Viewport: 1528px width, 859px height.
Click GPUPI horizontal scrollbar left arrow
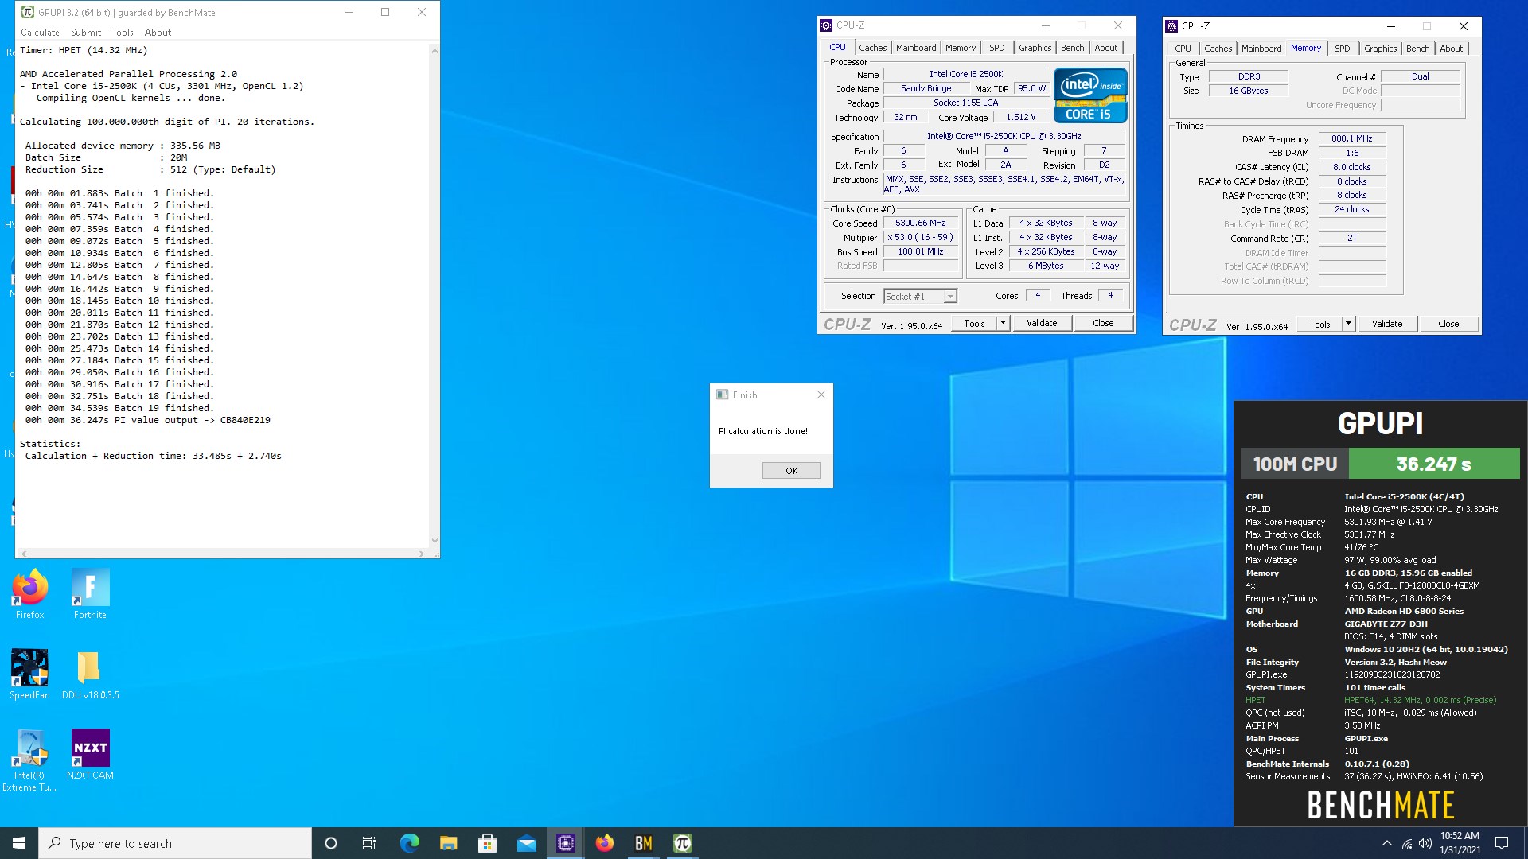(23, 553)
